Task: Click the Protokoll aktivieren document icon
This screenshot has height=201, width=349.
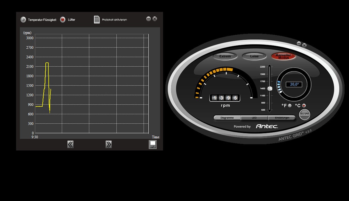Action: [x=97, y=19]
